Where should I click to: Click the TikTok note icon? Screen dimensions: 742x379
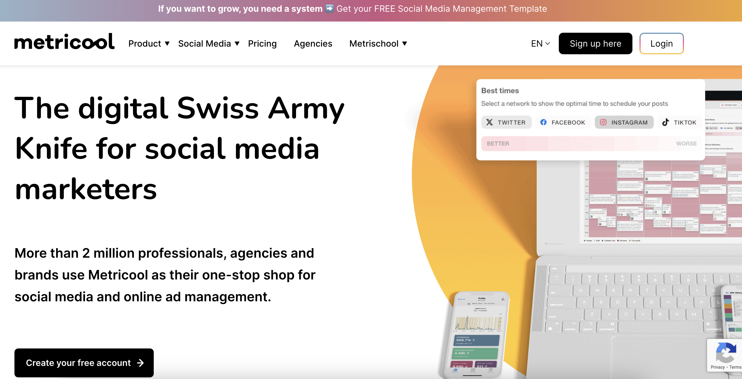(665, 122)
